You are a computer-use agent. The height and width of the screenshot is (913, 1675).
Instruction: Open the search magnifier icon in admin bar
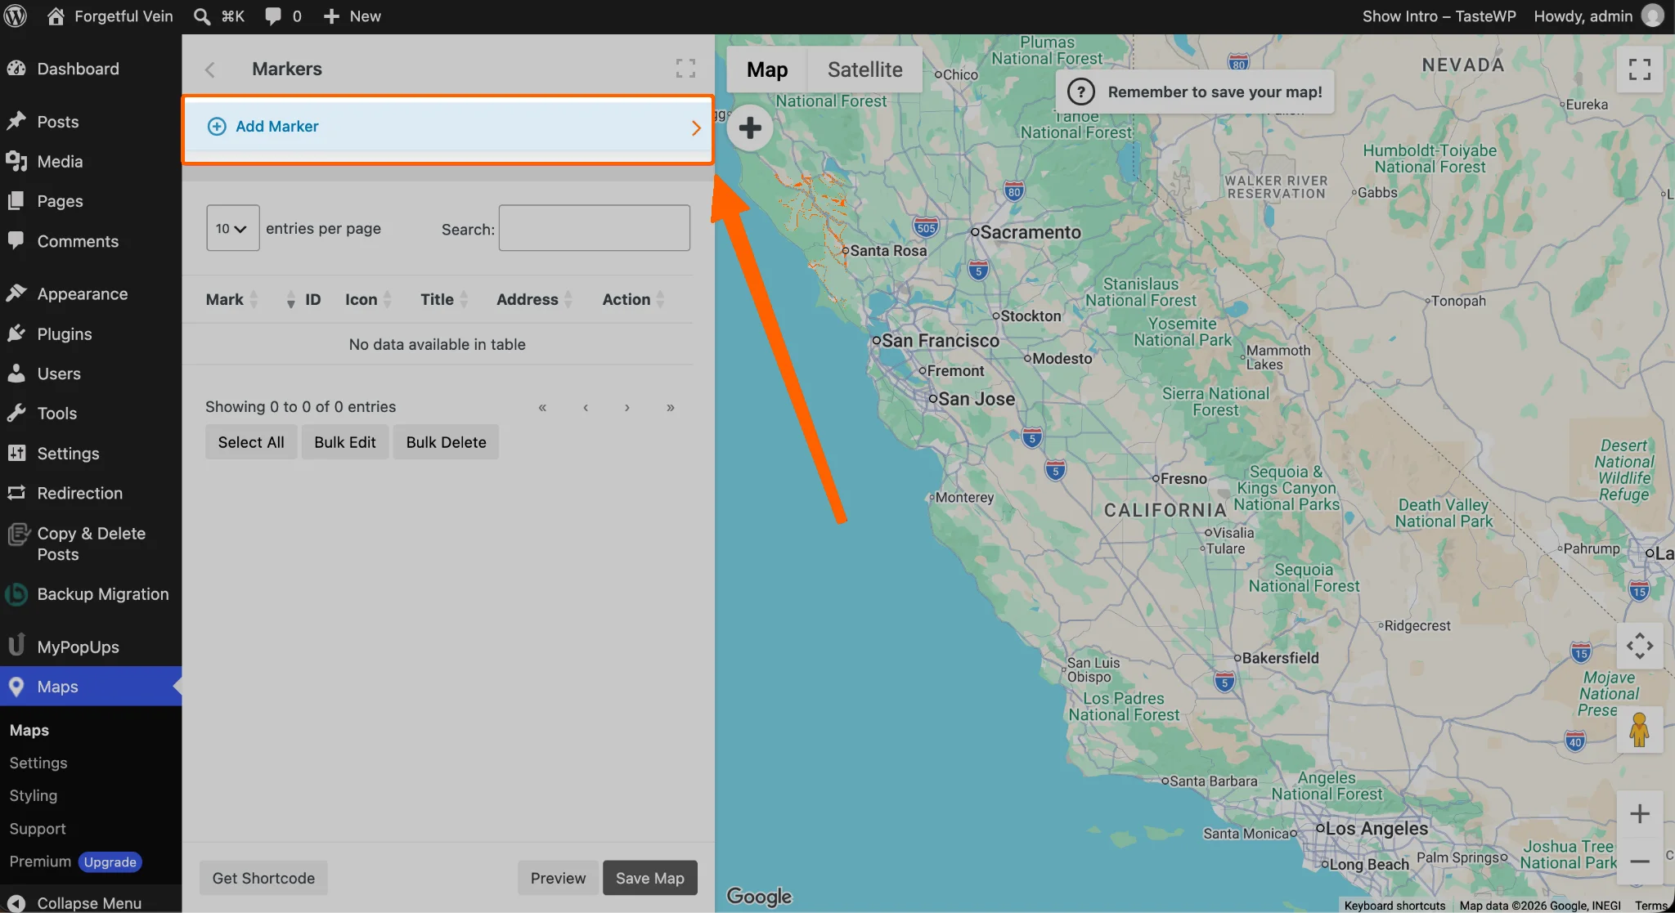pos(201,16)
